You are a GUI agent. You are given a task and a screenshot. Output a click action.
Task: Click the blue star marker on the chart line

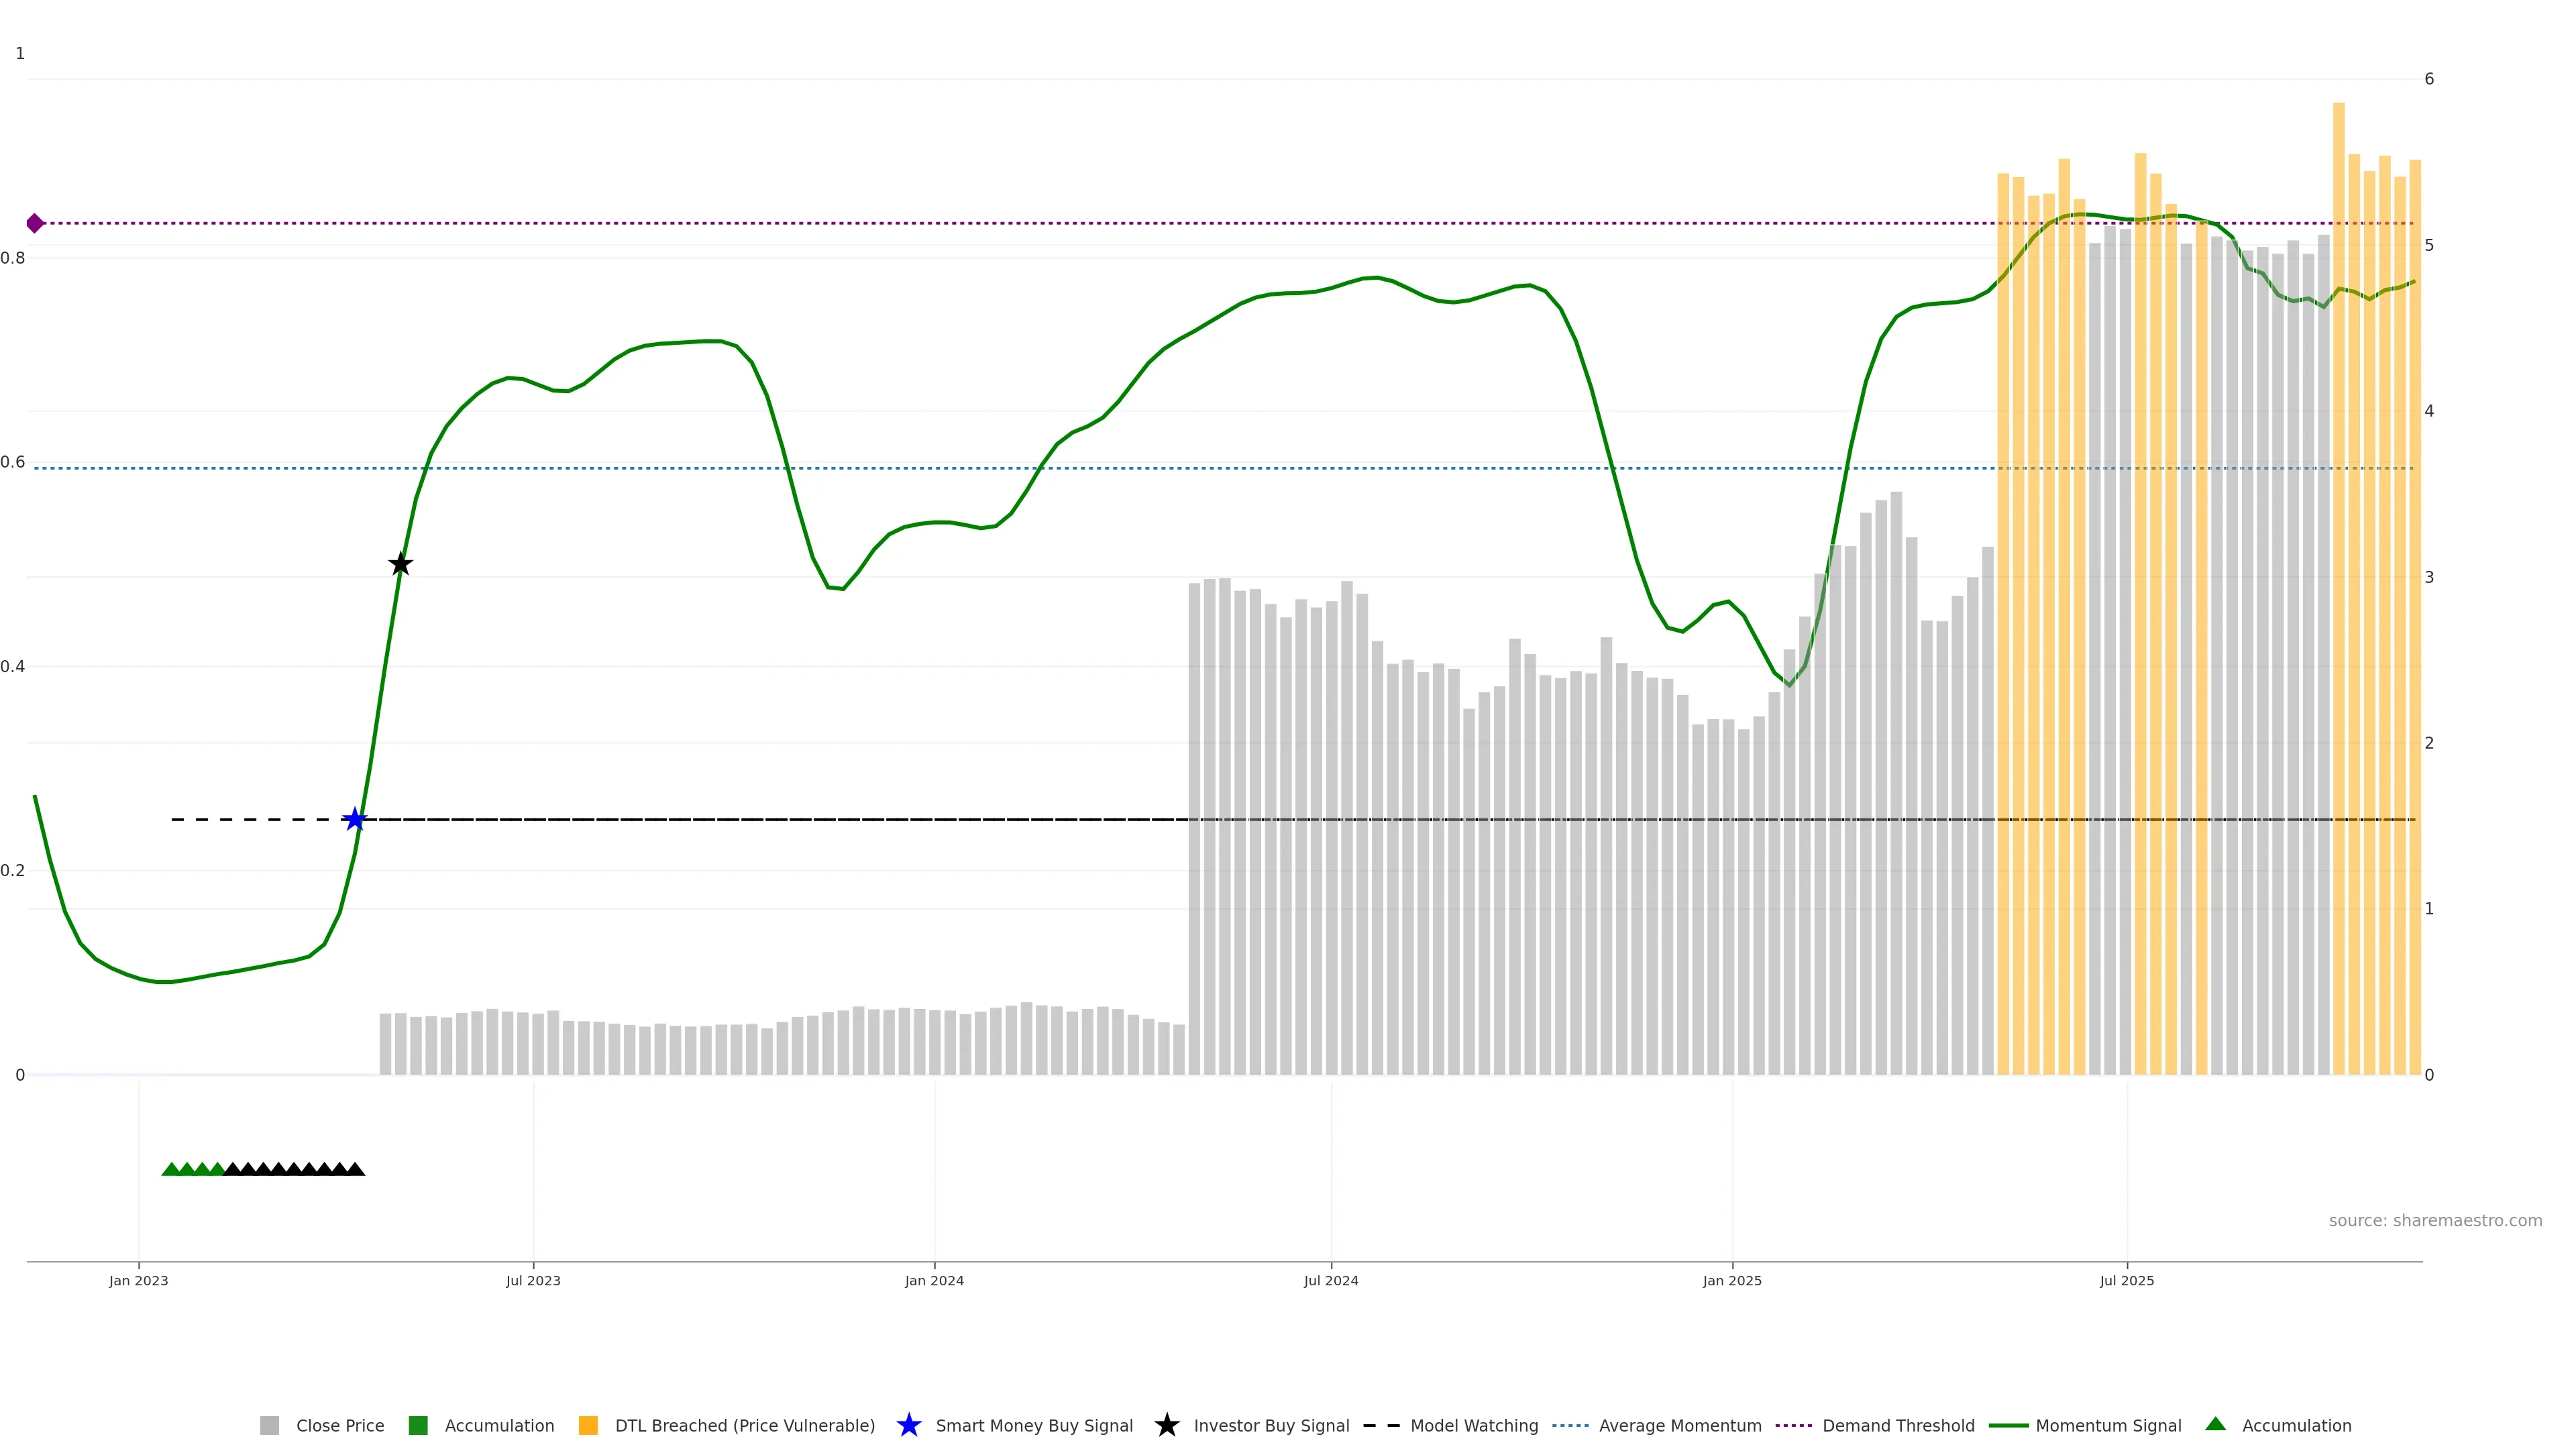tap(354, 820)
